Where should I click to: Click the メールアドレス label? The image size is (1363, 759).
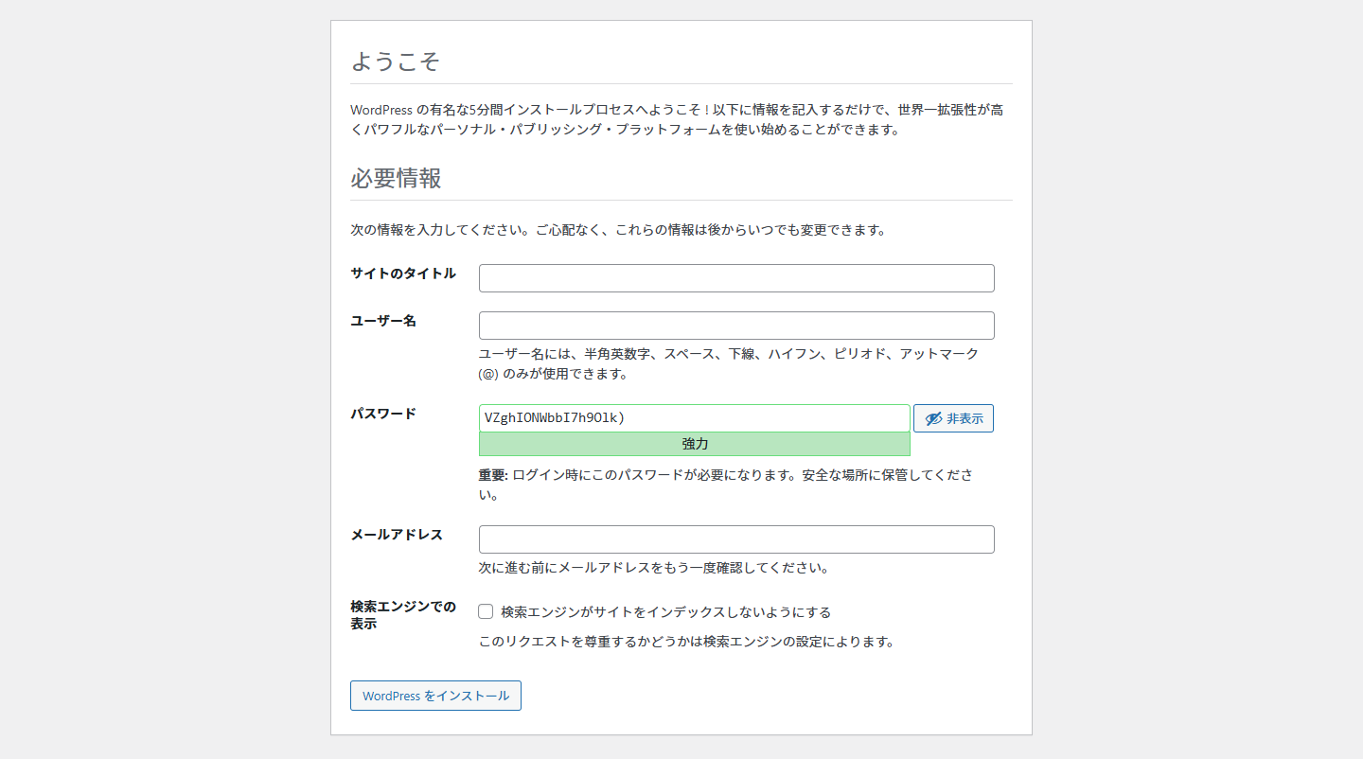[397, 535]
